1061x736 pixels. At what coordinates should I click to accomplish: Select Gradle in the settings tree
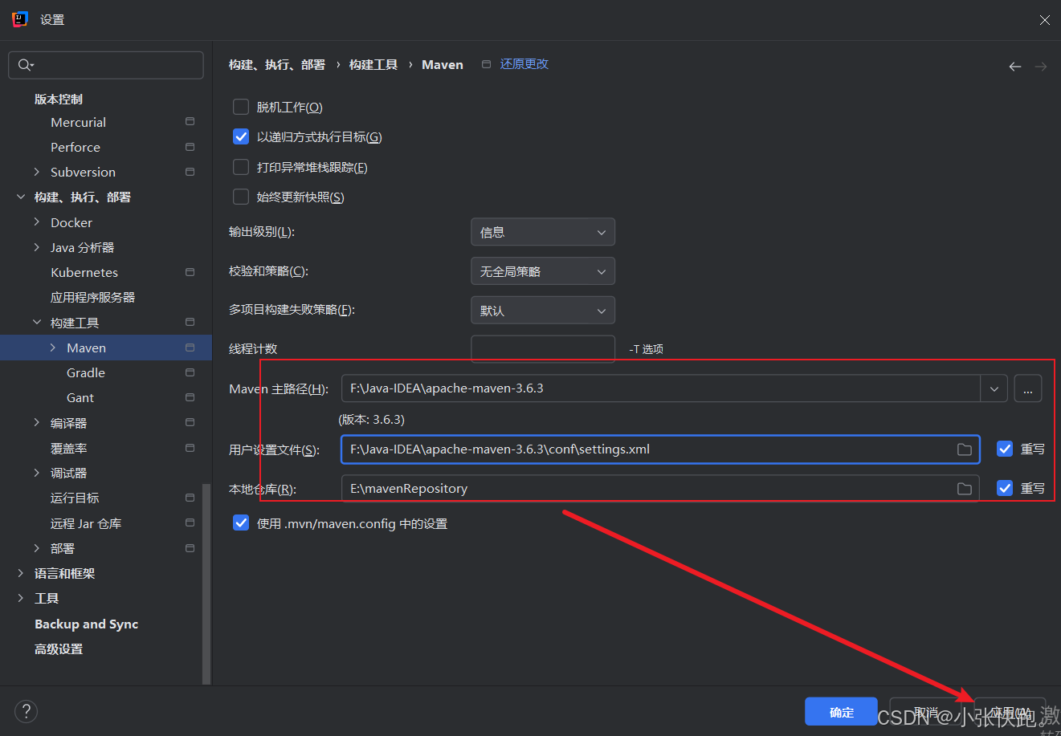pos(86,372)
